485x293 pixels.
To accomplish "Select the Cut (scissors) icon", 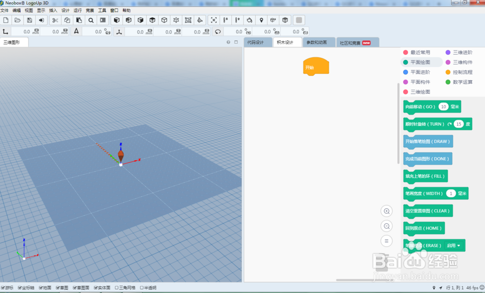I will point(56,20).
